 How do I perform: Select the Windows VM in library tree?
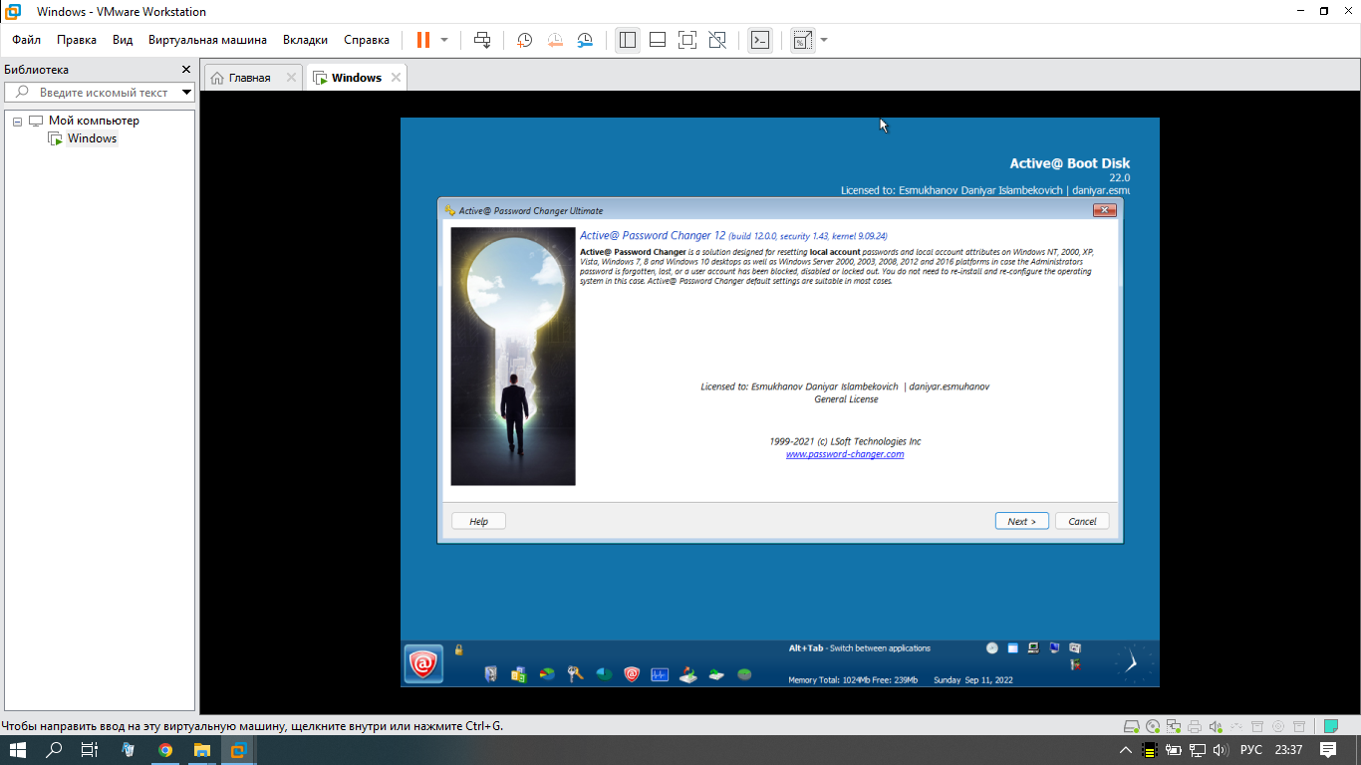click(92, 138)
